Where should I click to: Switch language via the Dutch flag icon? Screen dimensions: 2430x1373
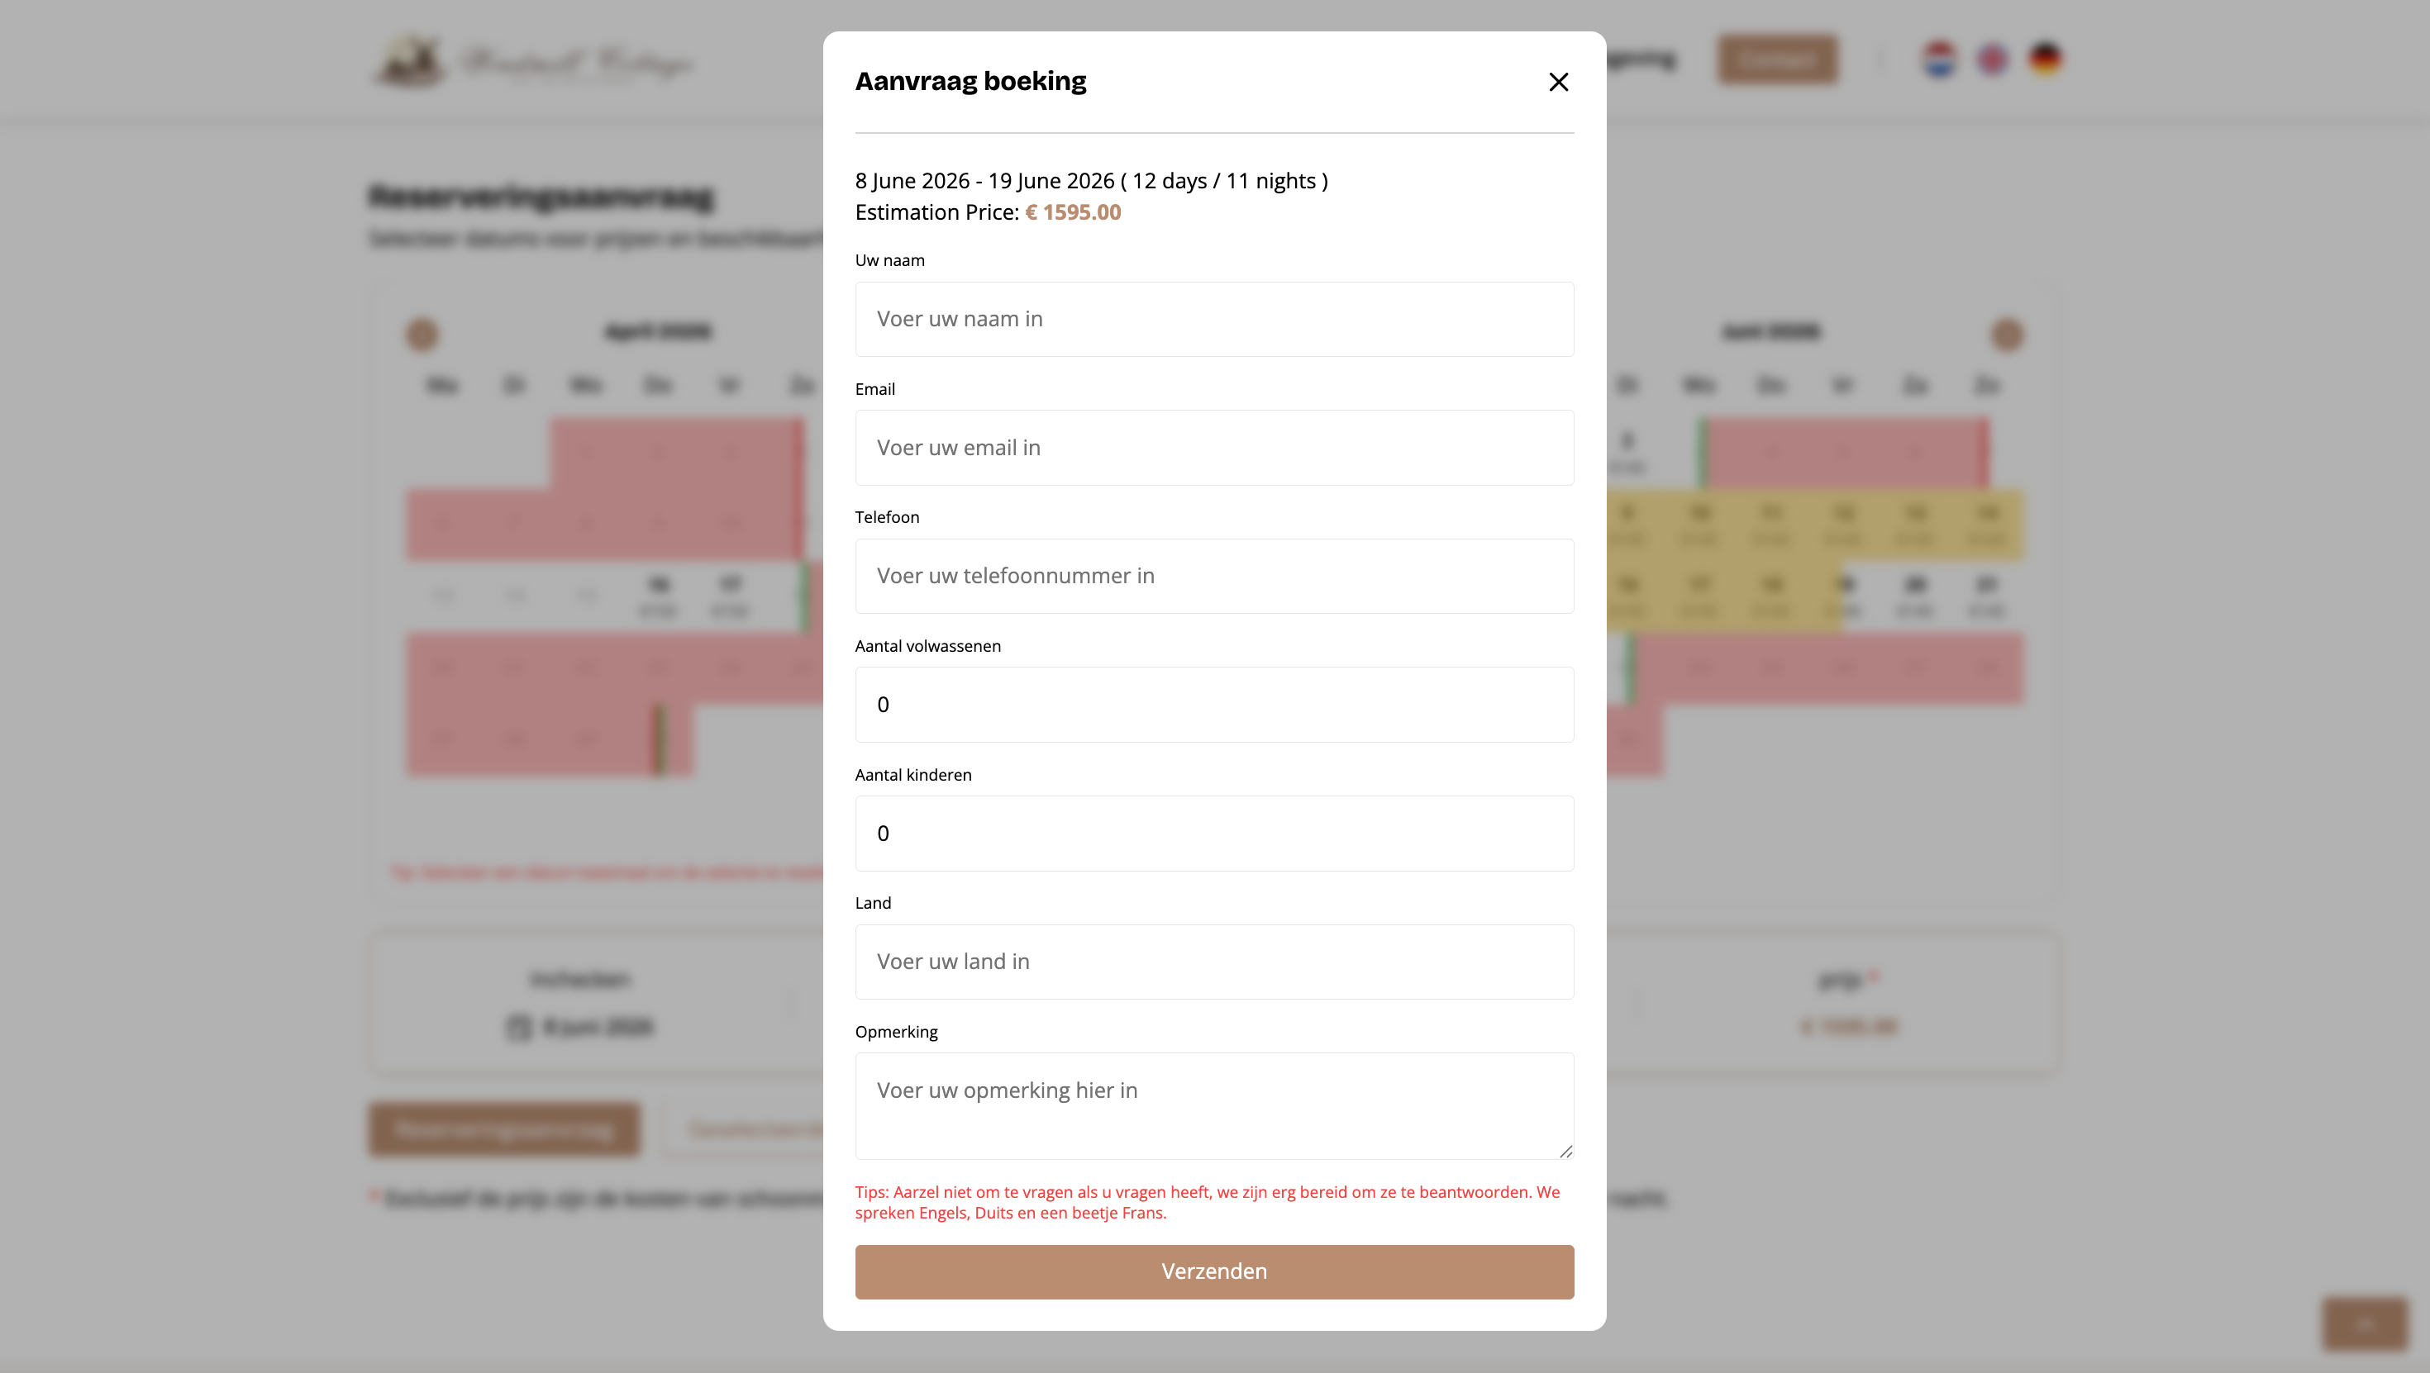pos(1940,59)
